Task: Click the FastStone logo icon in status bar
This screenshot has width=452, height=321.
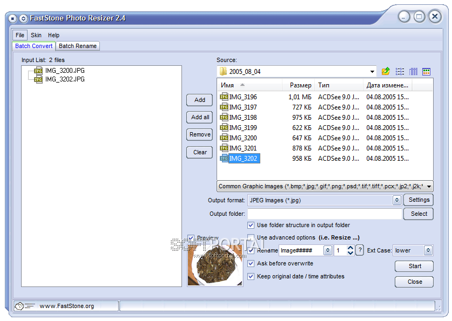Action: 19,306
